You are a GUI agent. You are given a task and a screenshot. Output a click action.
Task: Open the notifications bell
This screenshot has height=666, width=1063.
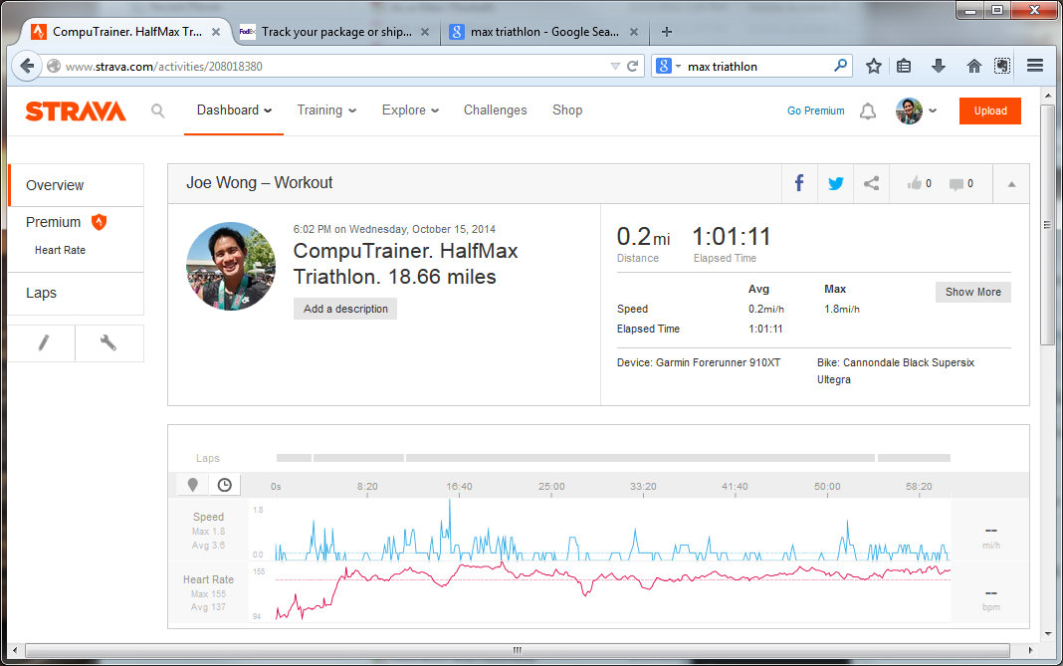[x=868, y=111]
